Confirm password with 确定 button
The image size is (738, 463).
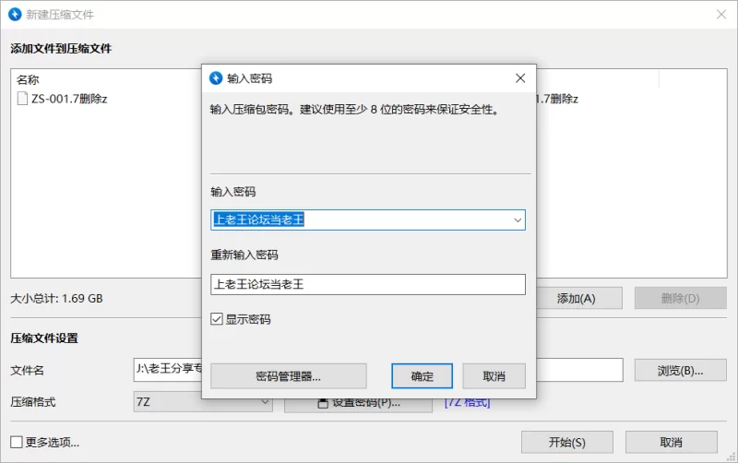pos(422,376)
